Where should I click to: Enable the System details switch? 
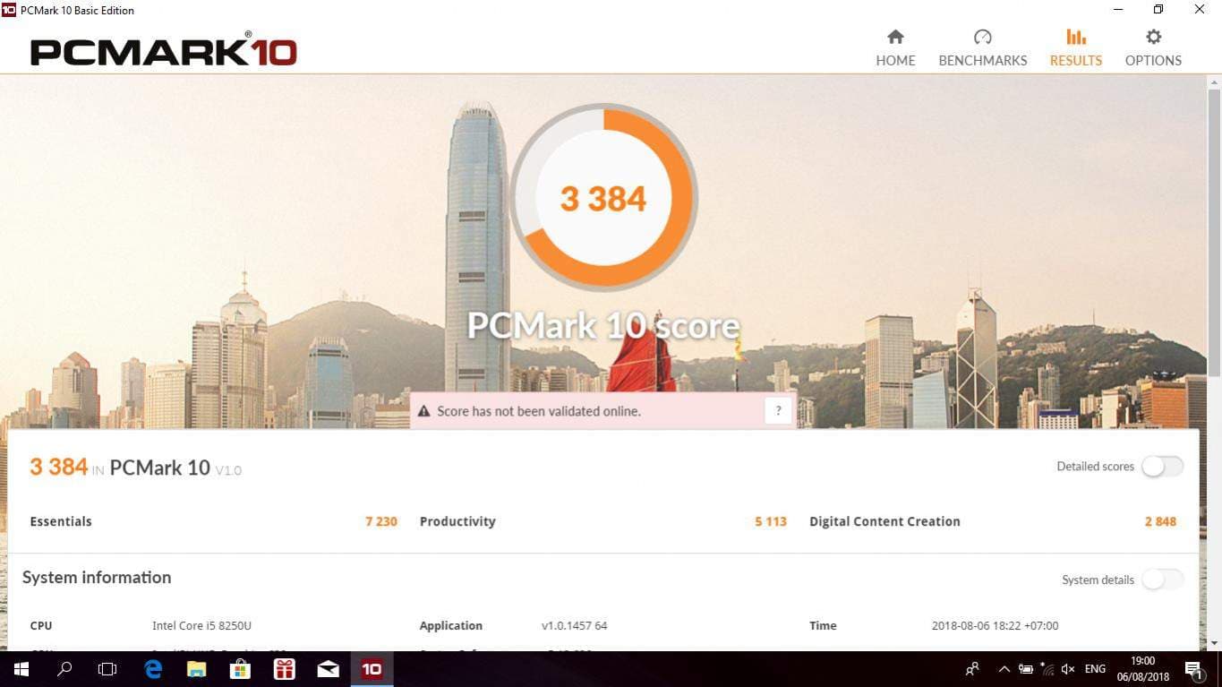click(1162, 580)
